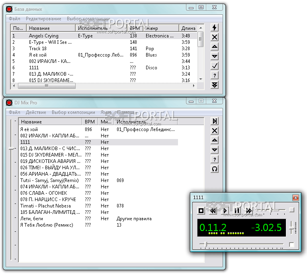
Task: Select 'Timati - Plachut Nebesa' in playlist
Action: click(x=98, y=206)
